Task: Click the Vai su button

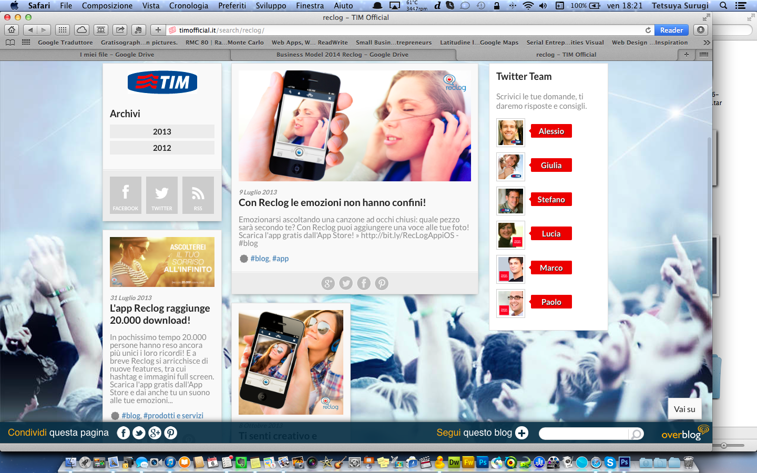Action: pyautogui.click(x=684, y=409)
